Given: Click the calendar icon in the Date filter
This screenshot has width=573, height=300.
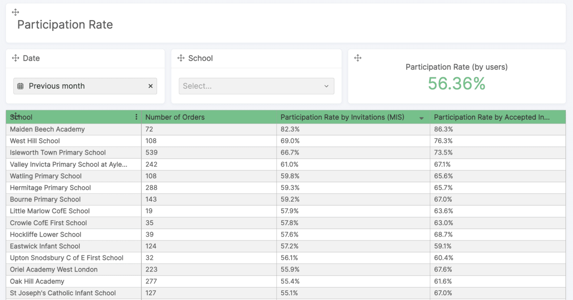Looking at the screenshot, I should pos(21,86).
